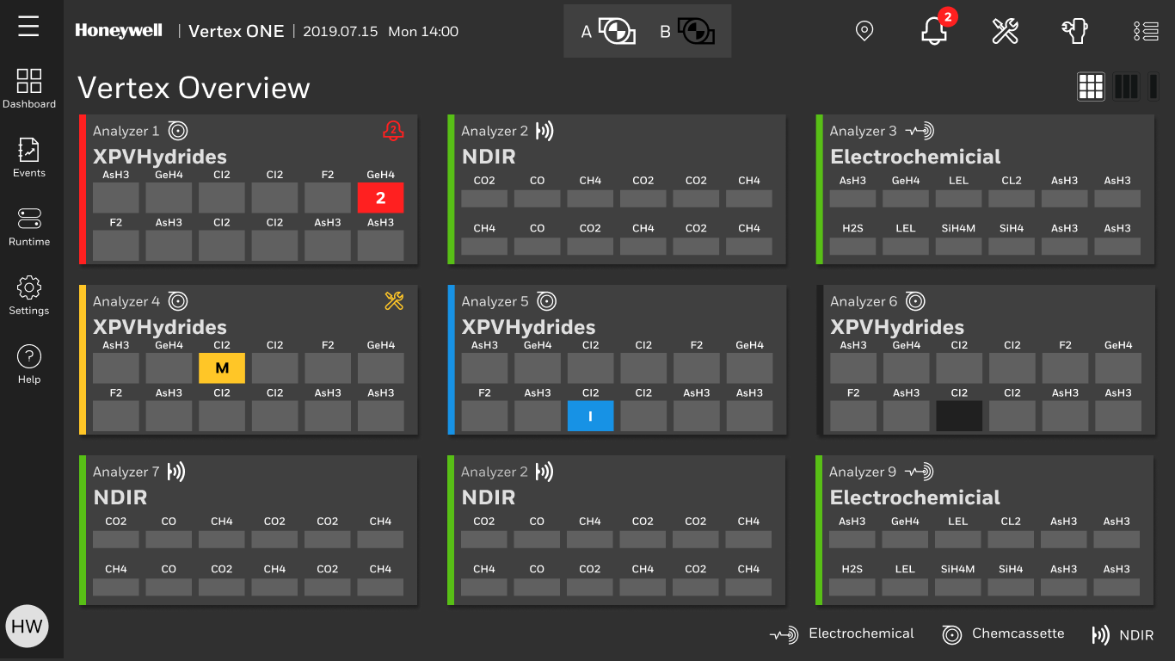Screen dimensions: 1175x661
Task: Click Analyzer 5 Chemcassette icon
Action: click(x=546, y=301)
